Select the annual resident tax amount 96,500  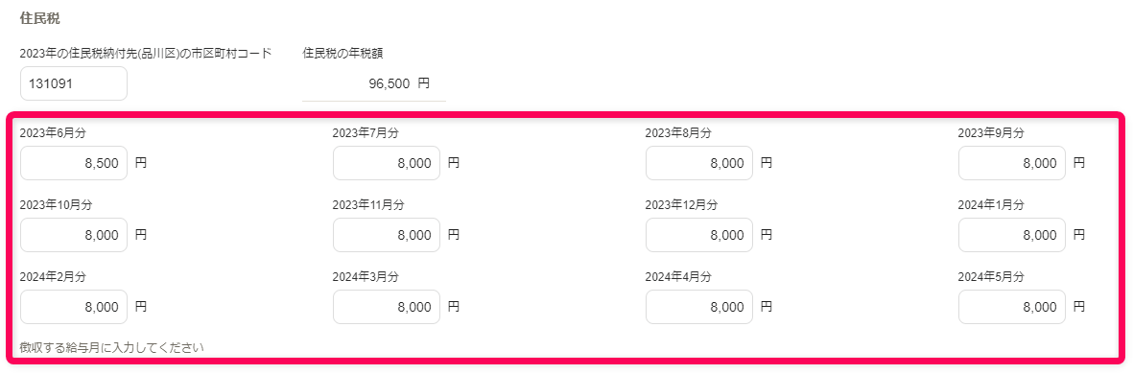[x=390, y=83]
